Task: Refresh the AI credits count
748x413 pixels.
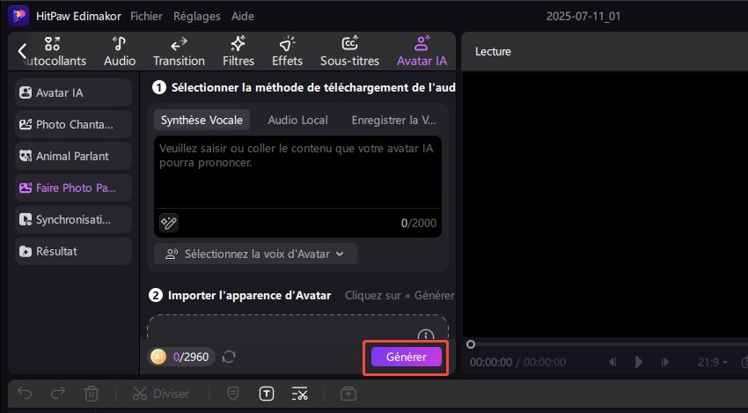Action: [x=229, y=357]
